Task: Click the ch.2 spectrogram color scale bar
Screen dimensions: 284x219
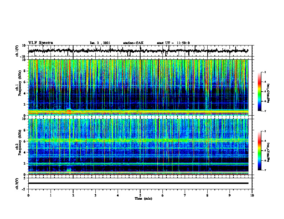Action: pos(260,151)
